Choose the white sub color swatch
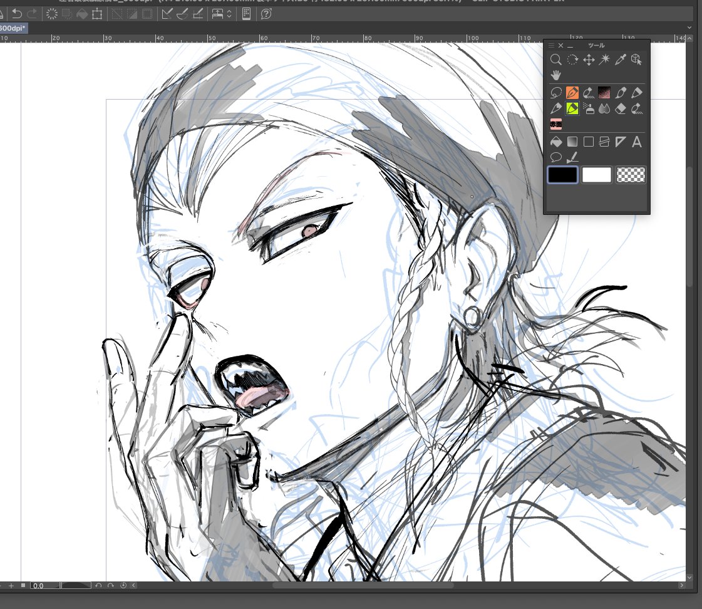 (596, 175)
